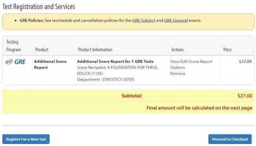Click the Actions column header

pyautogui.click(x=178, y=50)
